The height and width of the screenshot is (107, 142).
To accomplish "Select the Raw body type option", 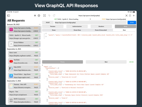I will coord(124,30).
